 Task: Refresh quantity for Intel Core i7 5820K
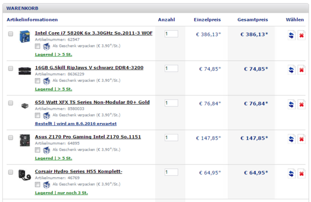(x=291, y=35)
